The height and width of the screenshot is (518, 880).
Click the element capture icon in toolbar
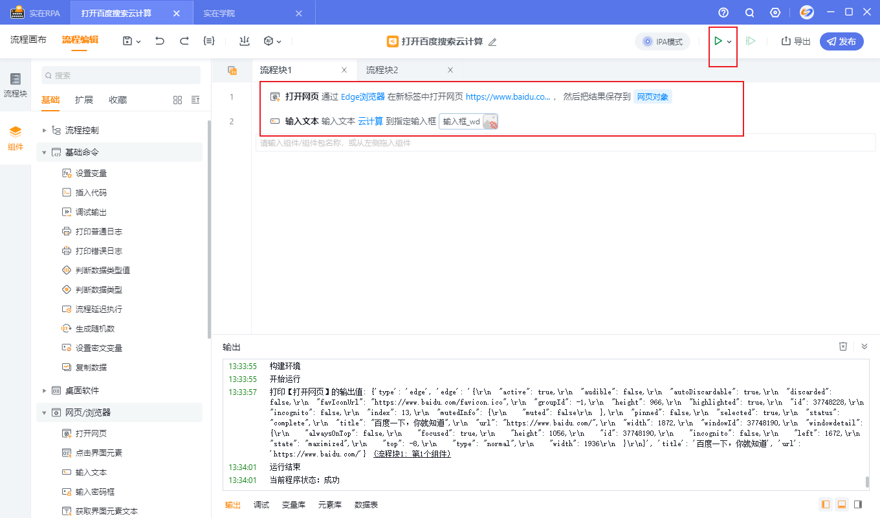click(x=244, y=41)
